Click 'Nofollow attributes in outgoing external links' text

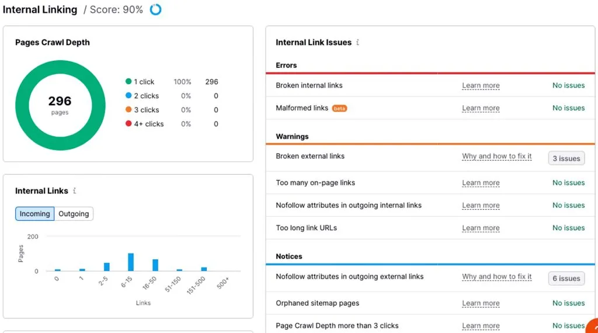click(350, 276)
